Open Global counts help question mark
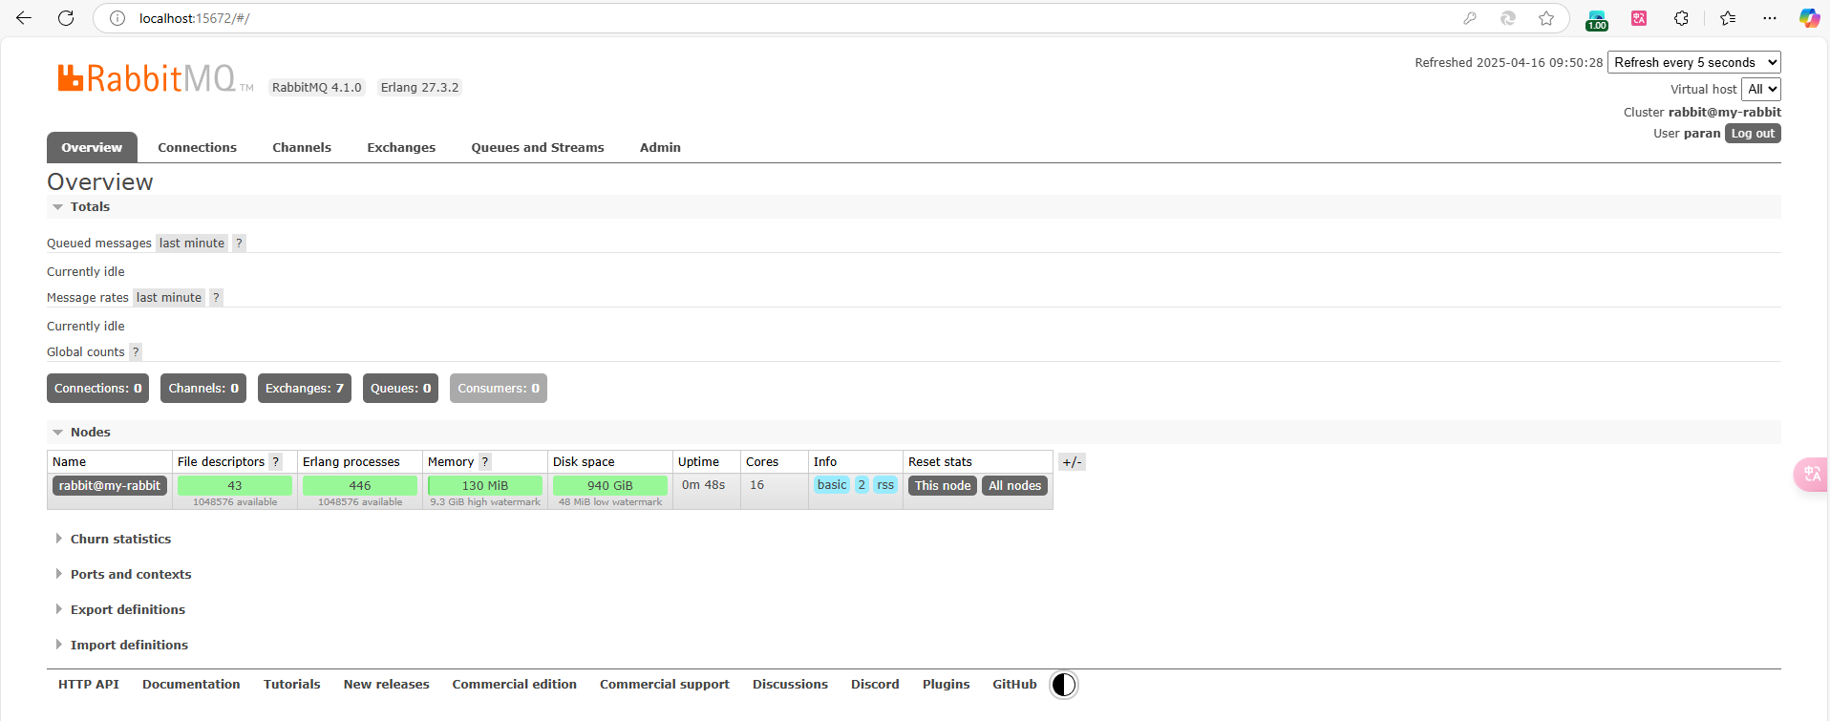 pyautogui.click(x=136, y=352)
